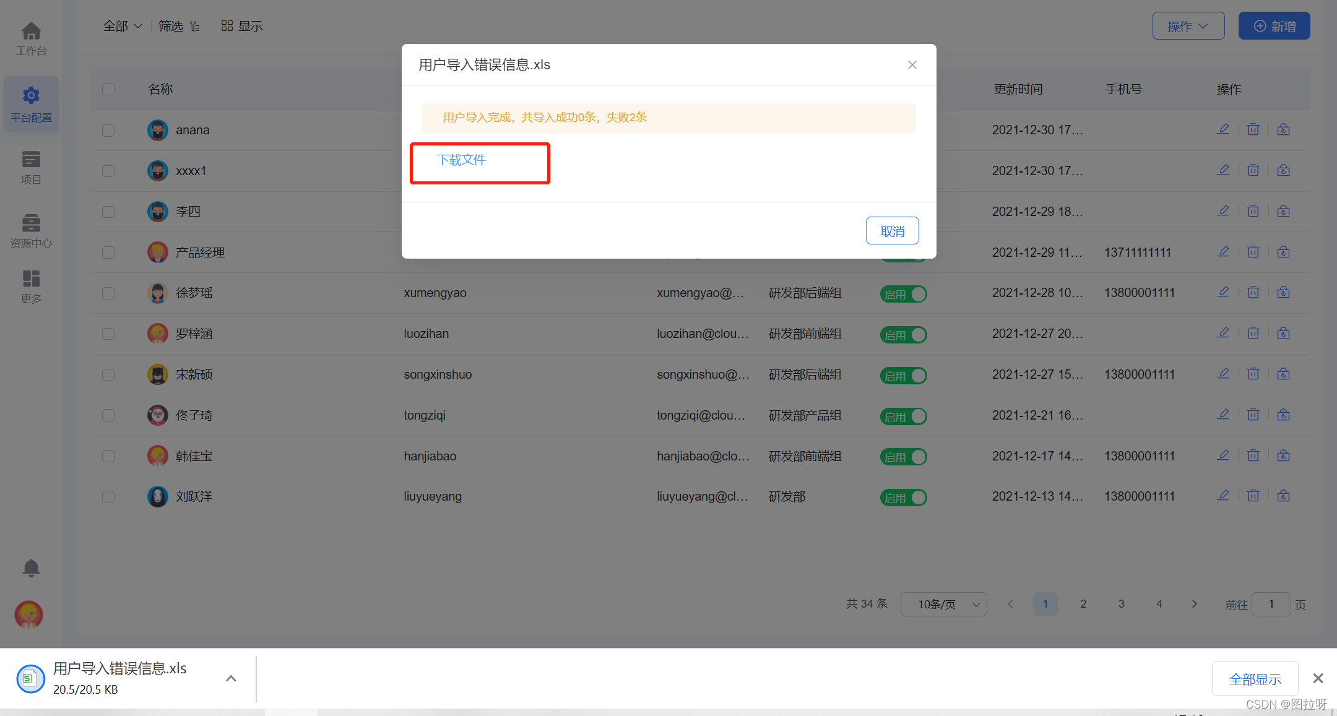This screenshot has height=716, width=1337.
Task: Go to page 3 in pagination
Action: pos(1121,604)
